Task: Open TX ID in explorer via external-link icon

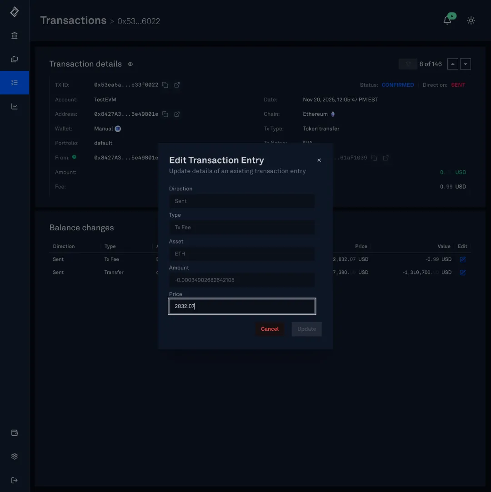Action: tap(176, 85)
